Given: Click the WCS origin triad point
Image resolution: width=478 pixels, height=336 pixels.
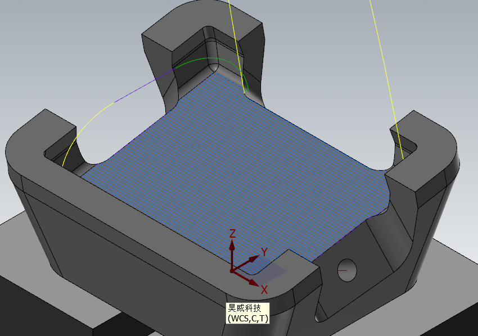Looking at the screenshot, I should tap(232, 270).
